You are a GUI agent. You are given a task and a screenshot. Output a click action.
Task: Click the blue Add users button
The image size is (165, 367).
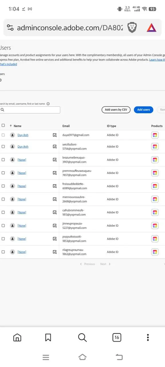[144, 110]
